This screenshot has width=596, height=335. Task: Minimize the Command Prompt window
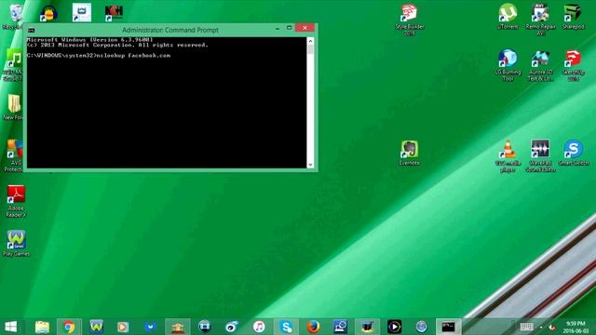[278, 28]
